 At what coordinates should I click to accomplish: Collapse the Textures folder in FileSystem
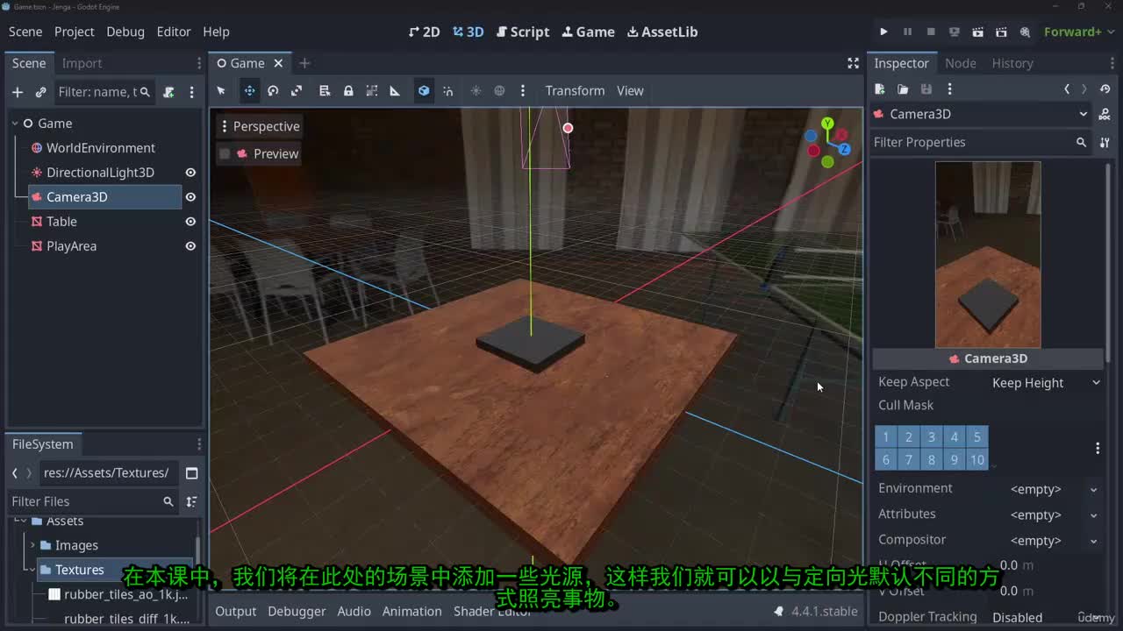(33, 570)
